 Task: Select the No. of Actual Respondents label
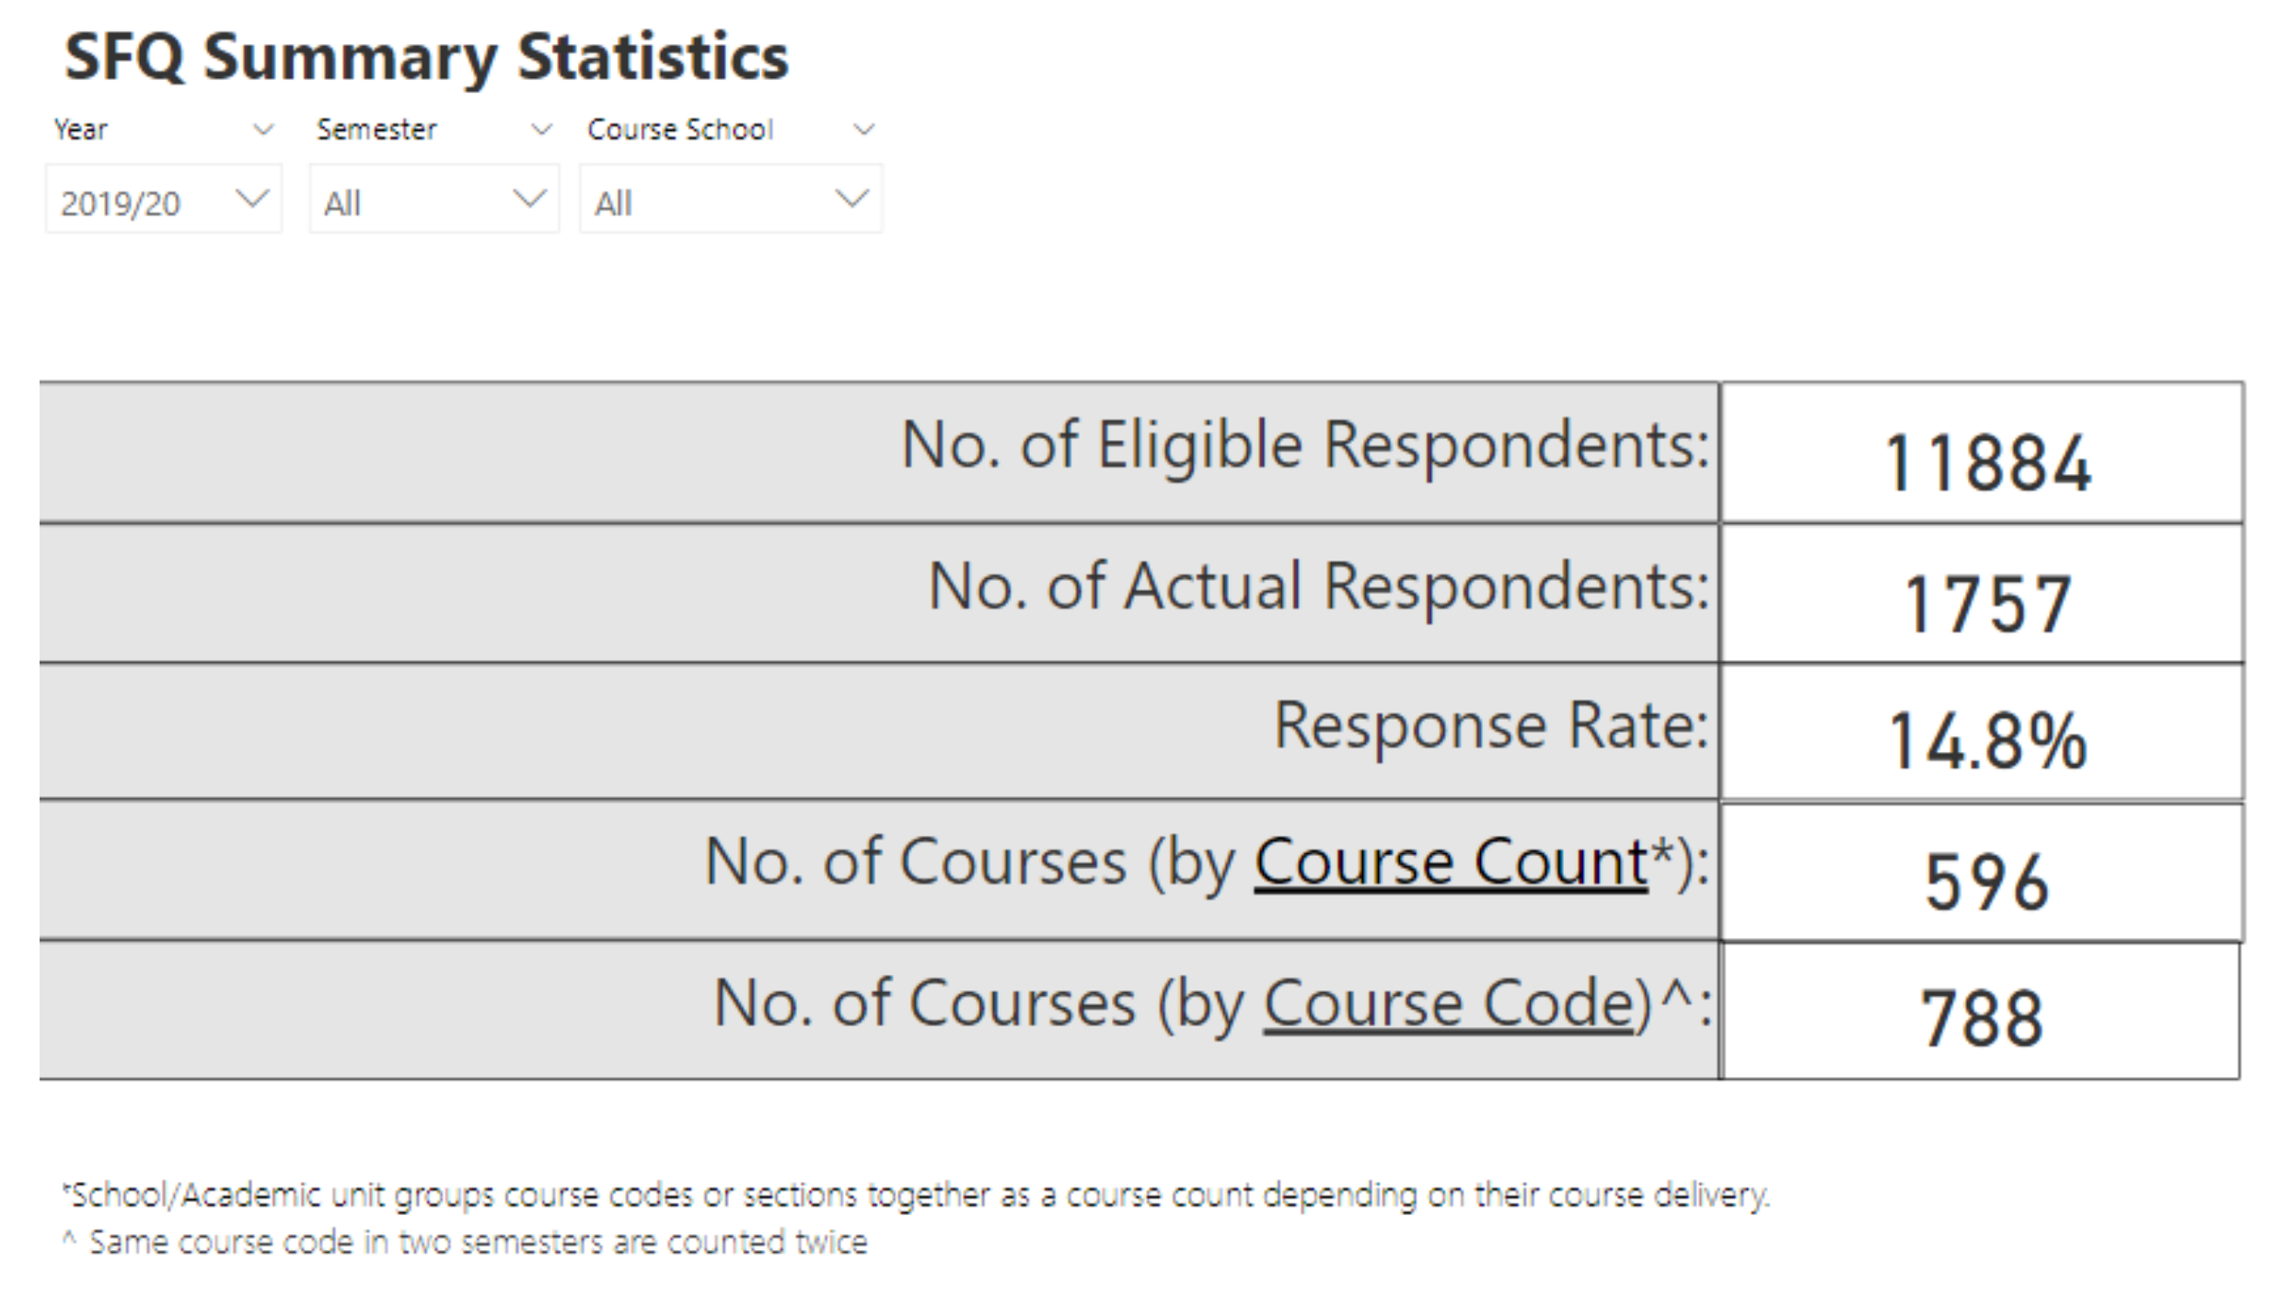coord(1318,586)
